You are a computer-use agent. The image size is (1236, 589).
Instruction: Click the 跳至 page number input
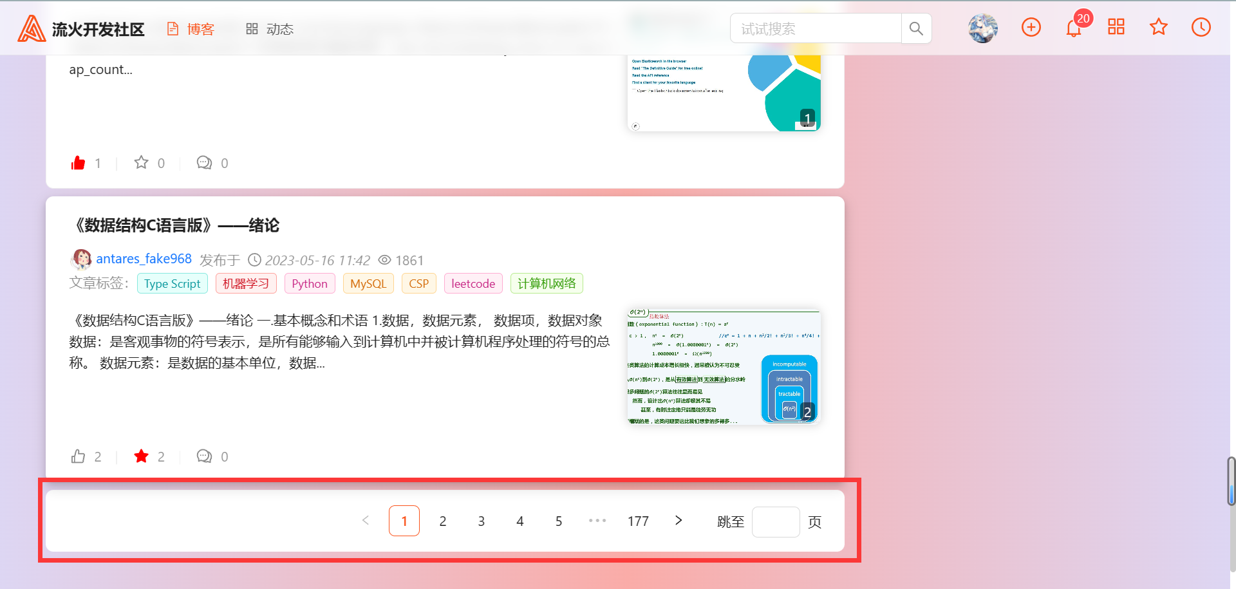(776, 521)
